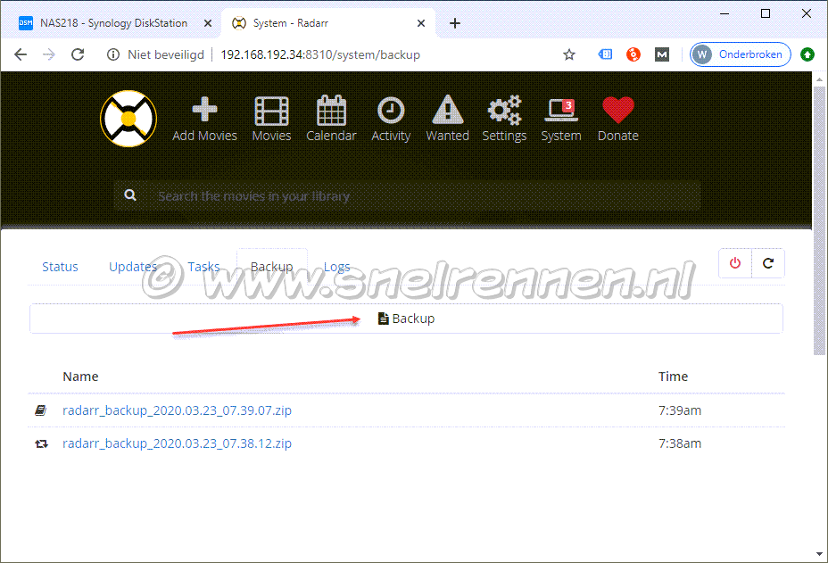Go forward in browser history
828x563 pixels.
point(48,54)
